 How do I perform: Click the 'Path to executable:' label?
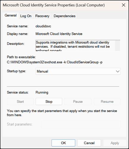point(21,57)
